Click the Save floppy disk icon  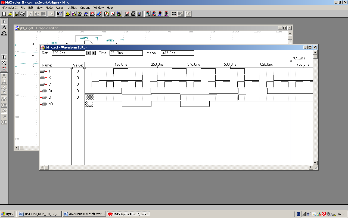[x=17, y=14]
